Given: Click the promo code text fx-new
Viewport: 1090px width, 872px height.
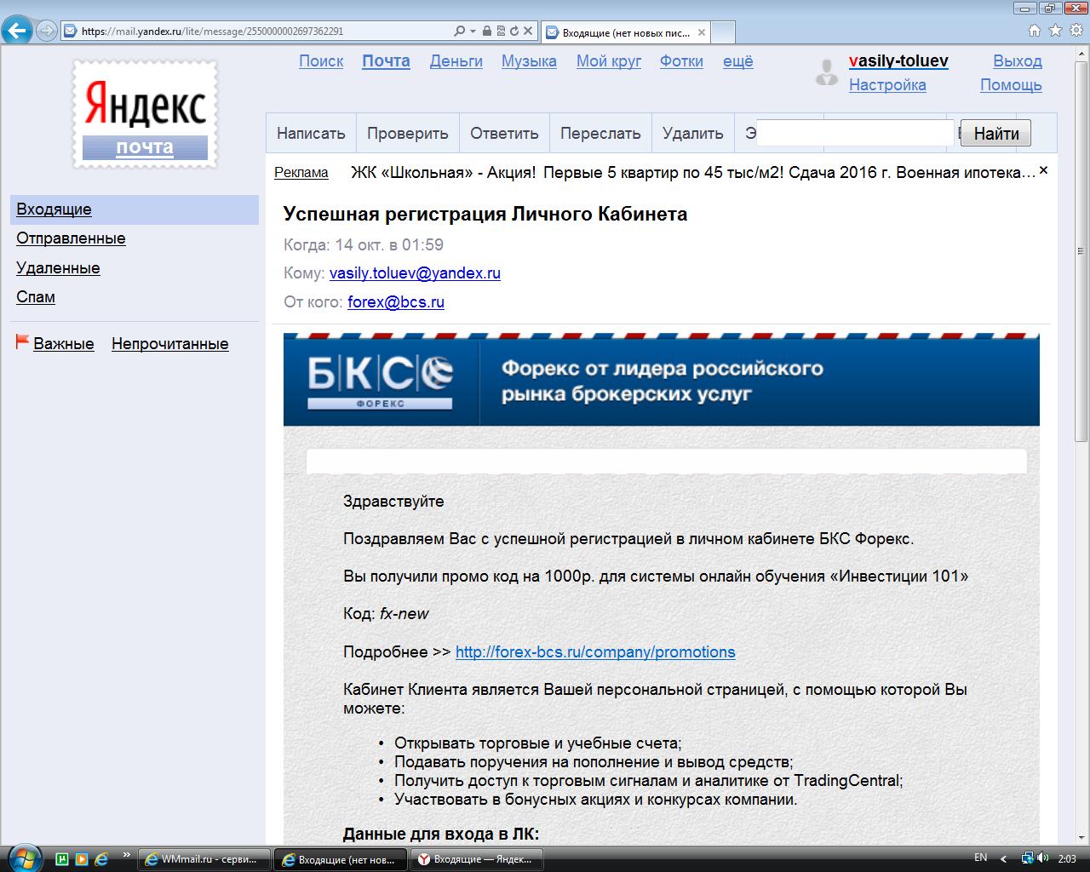Looking at the screenshot, I should (x=404, y=614).
